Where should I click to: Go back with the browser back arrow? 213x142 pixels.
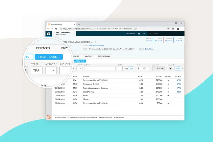[48, 29]
